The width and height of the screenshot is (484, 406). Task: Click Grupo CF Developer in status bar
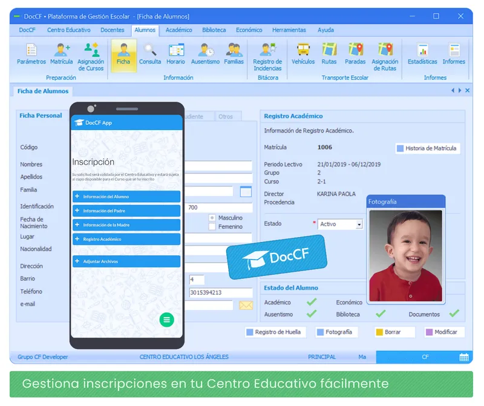(x=42, y=357)
